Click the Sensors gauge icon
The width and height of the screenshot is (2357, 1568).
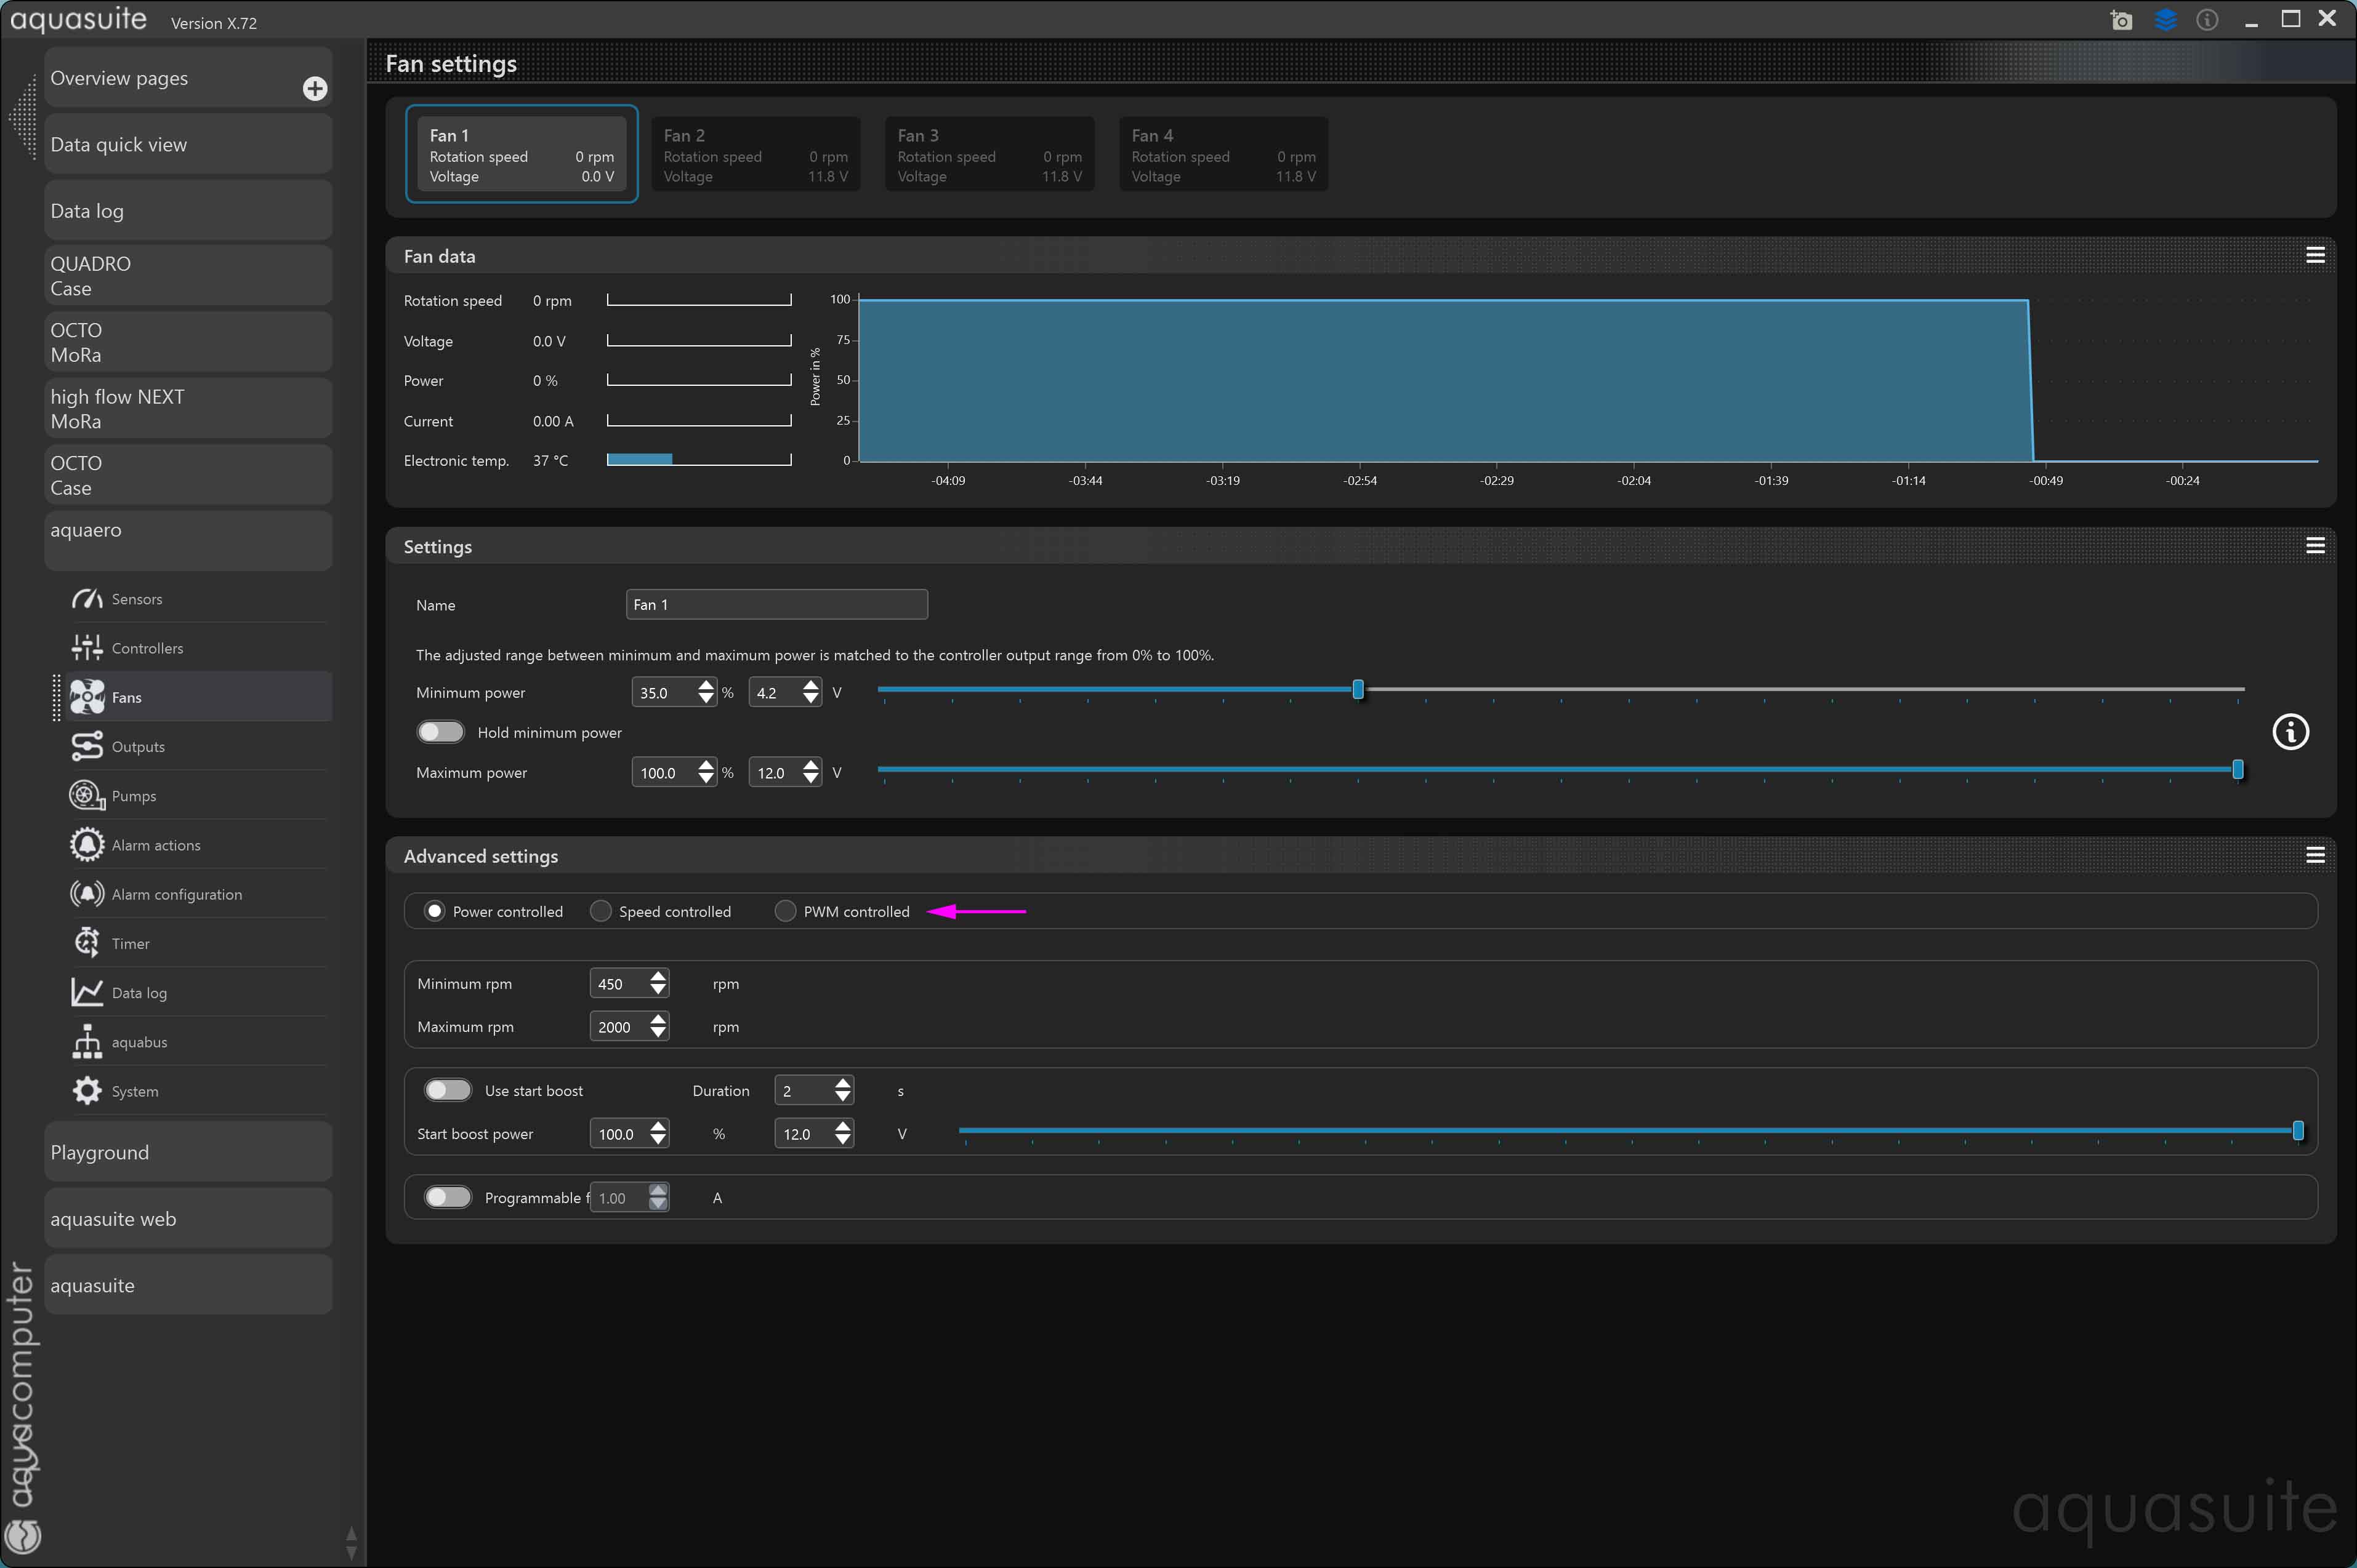(x=87, y=599)
